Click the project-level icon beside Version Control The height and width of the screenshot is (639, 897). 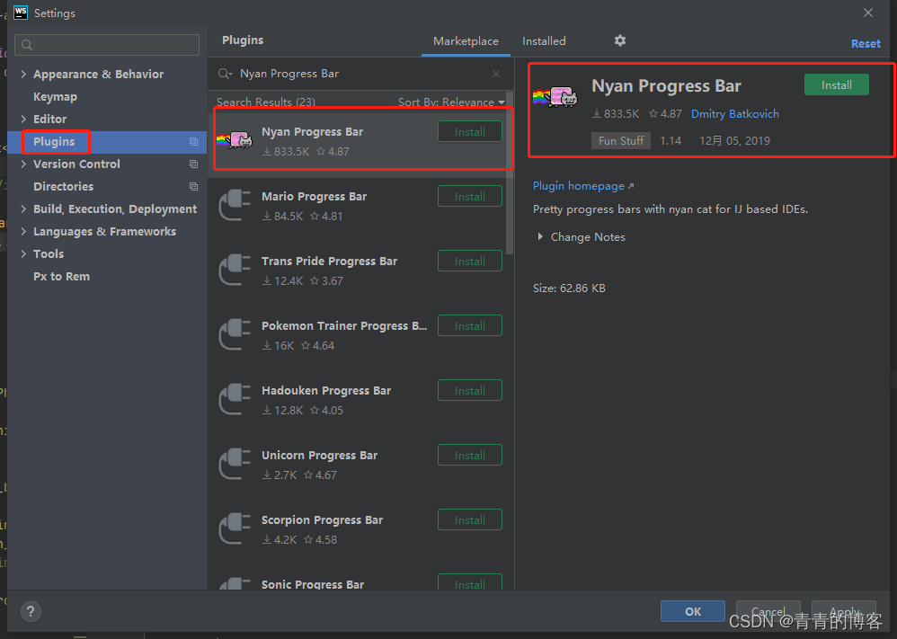193,164
